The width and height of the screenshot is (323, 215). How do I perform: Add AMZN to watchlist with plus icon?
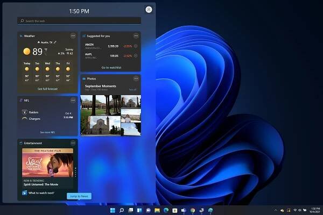tap(136, 46)
